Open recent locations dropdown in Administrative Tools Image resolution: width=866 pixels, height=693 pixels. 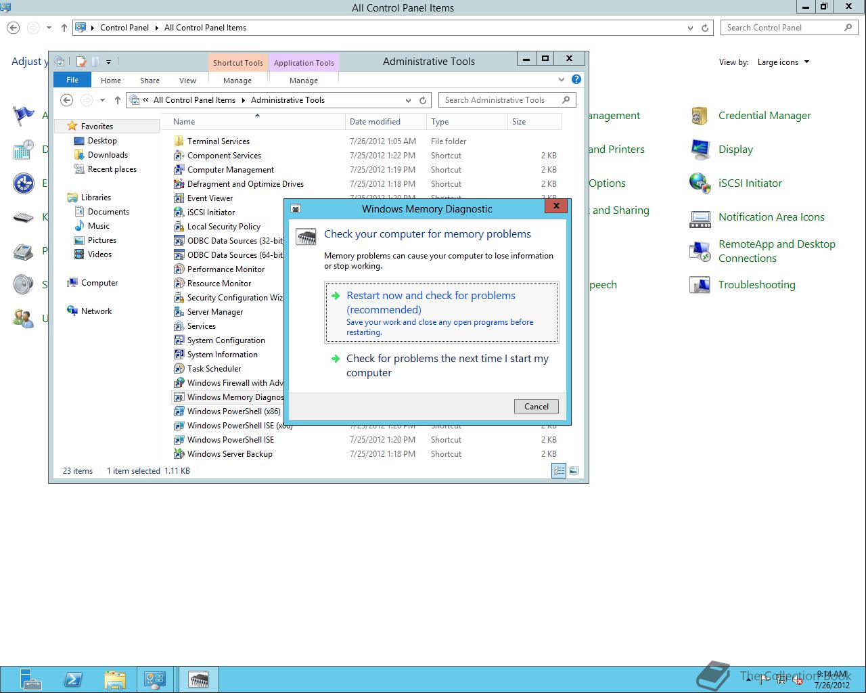point(102,100)
